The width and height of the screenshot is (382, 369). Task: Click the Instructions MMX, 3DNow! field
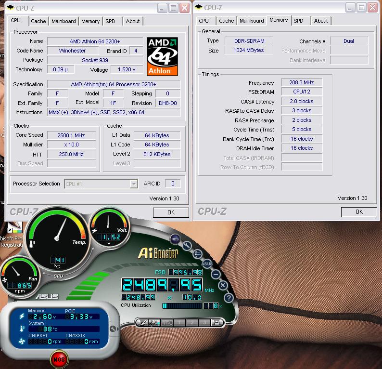(114, 112)
